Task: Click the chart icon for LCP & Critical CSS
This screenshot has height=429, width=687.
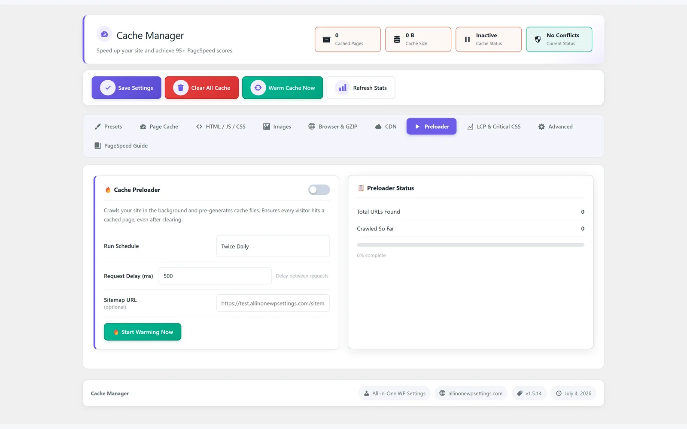Action: click(x=470, y=127)
